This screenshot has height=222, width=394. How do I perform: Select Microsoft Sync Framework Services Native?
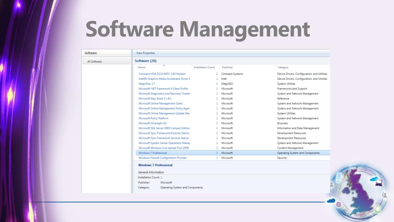[x=164, y=138]
